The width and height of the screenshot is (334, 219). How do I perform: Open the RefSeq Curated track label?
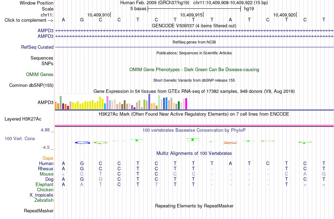pos(37,47)
